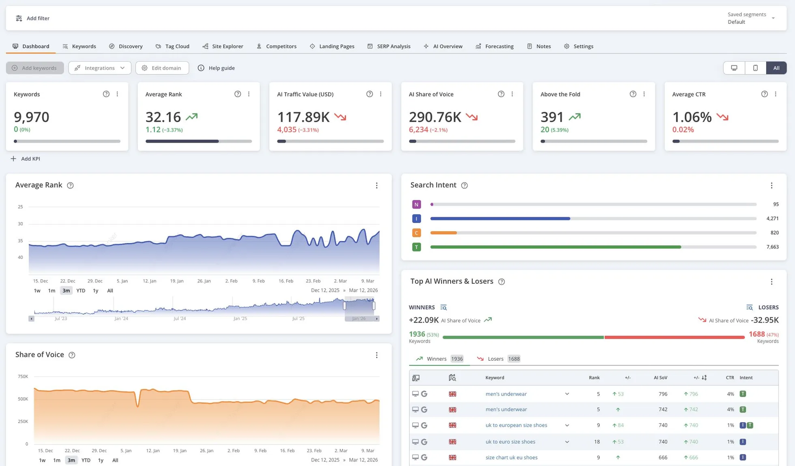
Task: Switch to the All devices view
Action: (x=776, y=68)
